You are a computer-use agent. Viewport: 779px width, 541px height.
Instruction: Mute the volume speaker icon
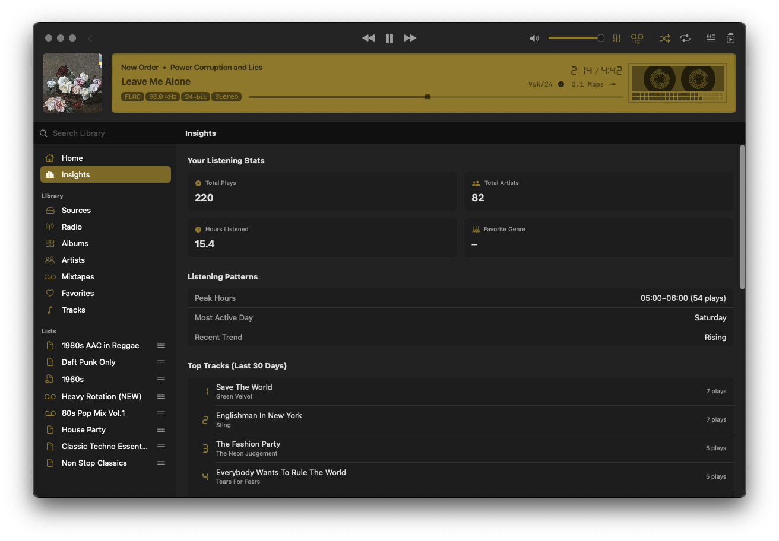[534, 38]
